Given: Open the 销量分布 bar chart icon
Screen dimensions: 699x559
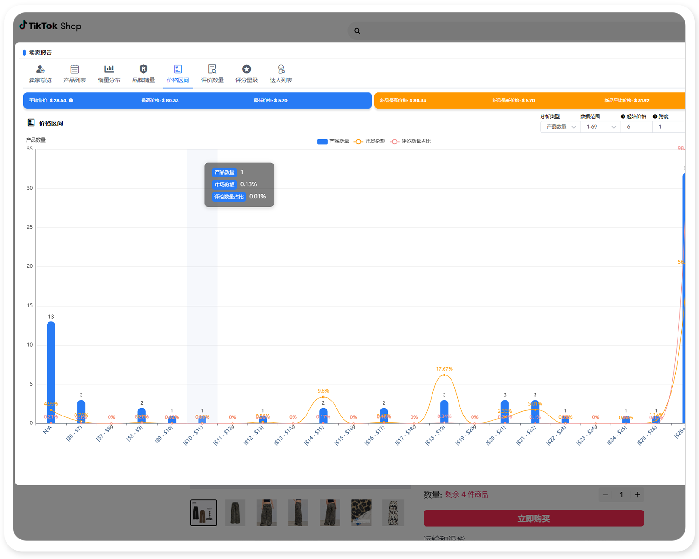Looking at the screenshot, I should pos(109,69).
